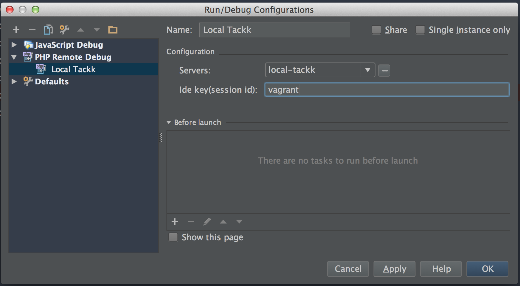The width and height of the screenshot is (520, 286).
Task: Collapse the PHP Remote Debug node
Action: click(x=14, y=57)
